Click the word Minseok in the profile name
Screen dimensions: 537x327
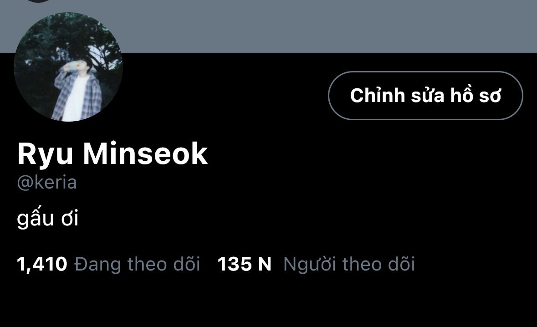click(145, 154)
